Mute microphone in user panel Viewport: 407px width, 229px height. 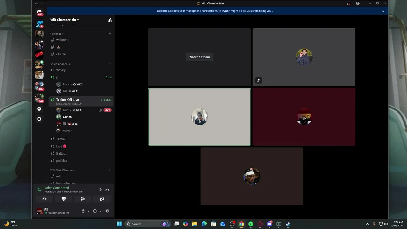pyautogui.click(x=83, y=211)
